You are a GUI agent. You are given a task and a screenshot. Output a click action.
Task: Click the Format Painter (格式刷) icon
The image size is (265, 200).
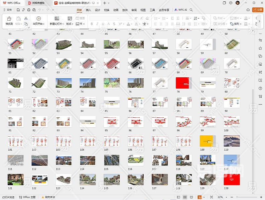pyautogui.click(x=9, y=20)
